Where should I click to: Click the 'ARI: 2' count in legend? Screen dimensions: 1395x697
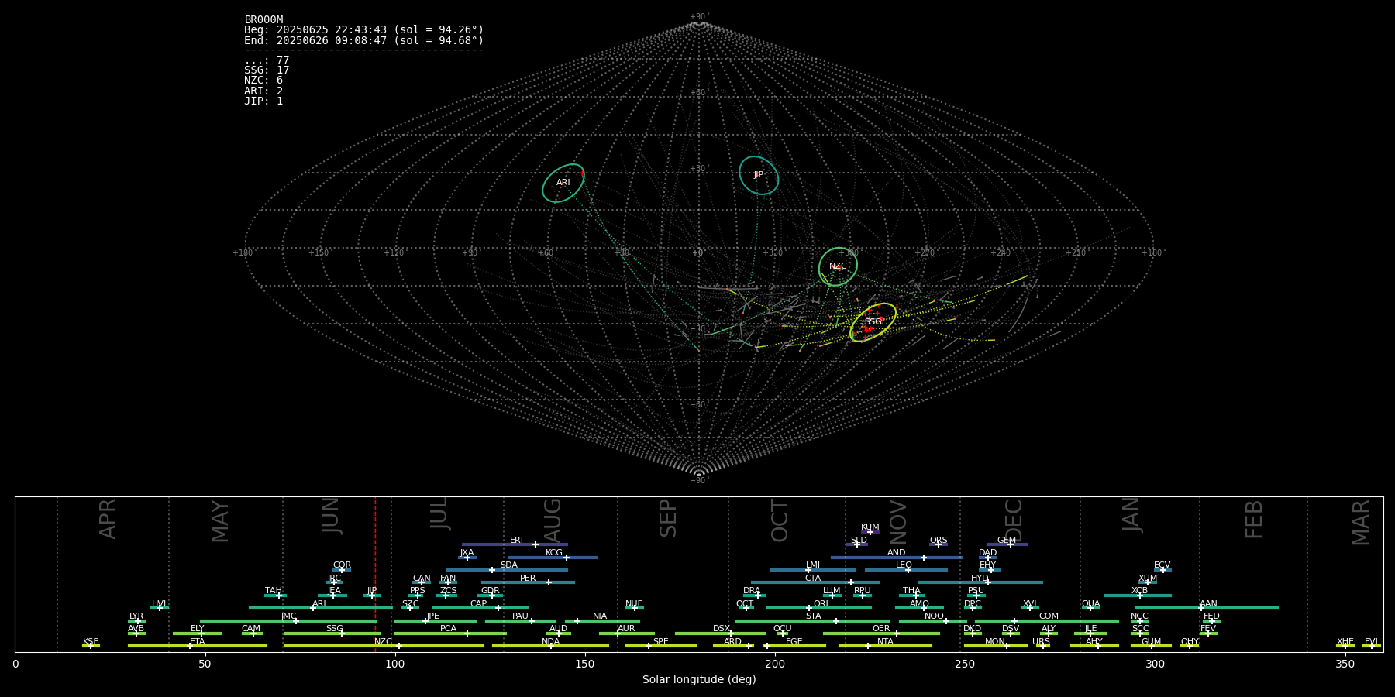tap(263, 91)
